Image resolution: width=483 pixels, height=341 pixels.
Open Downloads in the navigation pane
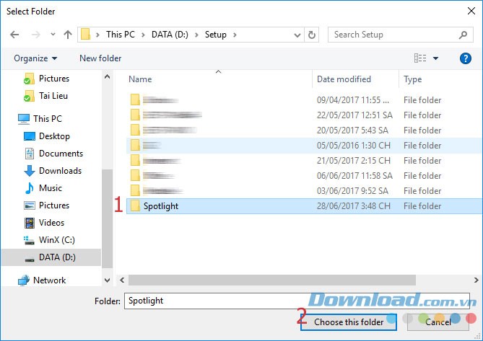60,171
